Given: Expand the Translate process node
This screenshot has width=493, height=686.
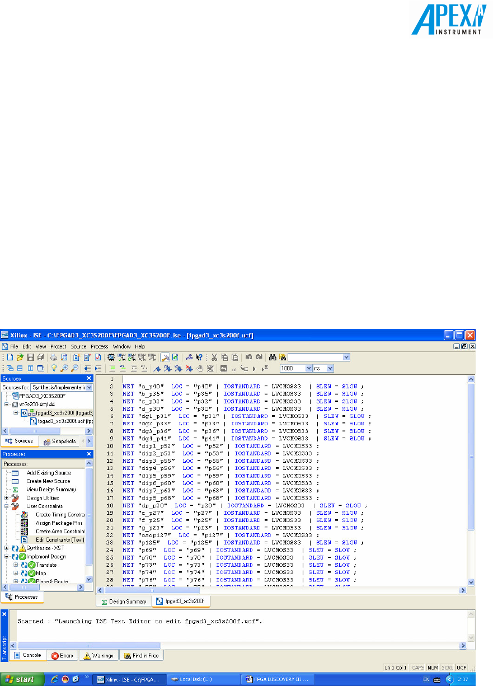Looking at the screenshot, I should click(16, 565).
